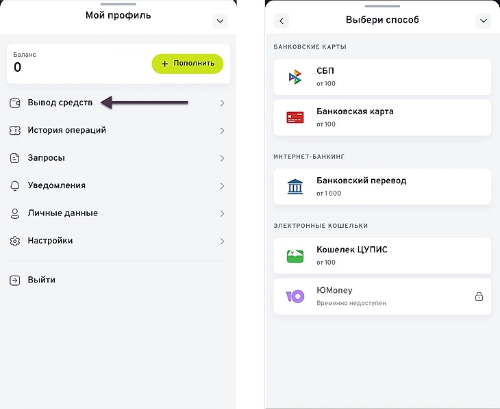Image resolution: width=500 pixels, height=409 pixels.
Task: Click the person icon for Личные данные
Action: [x=15, y=213]
